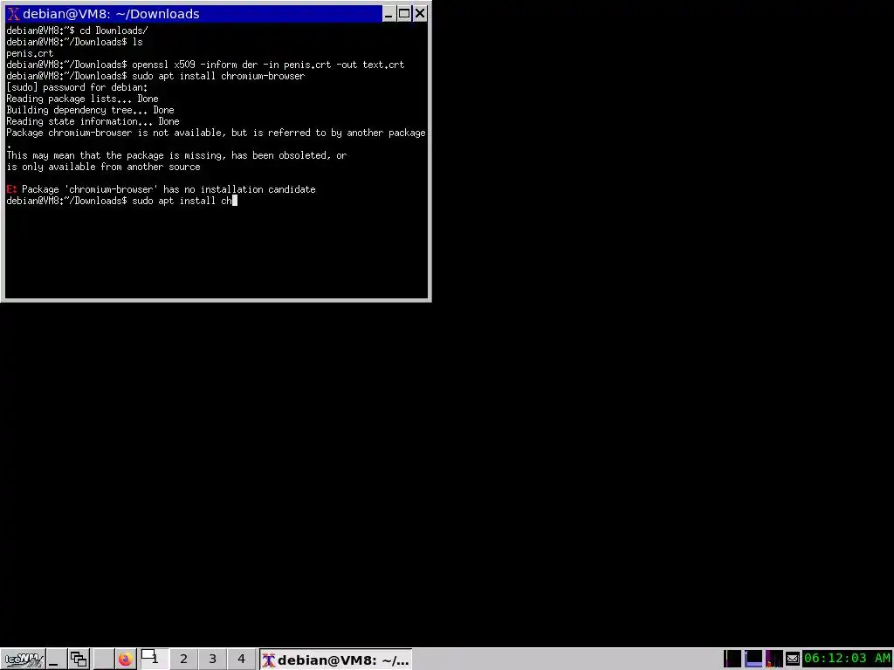Select the debian@VM8 terminal taskbar entry
Screen dimensions: 894x670
pyautogui.click(x=335, y=660)
